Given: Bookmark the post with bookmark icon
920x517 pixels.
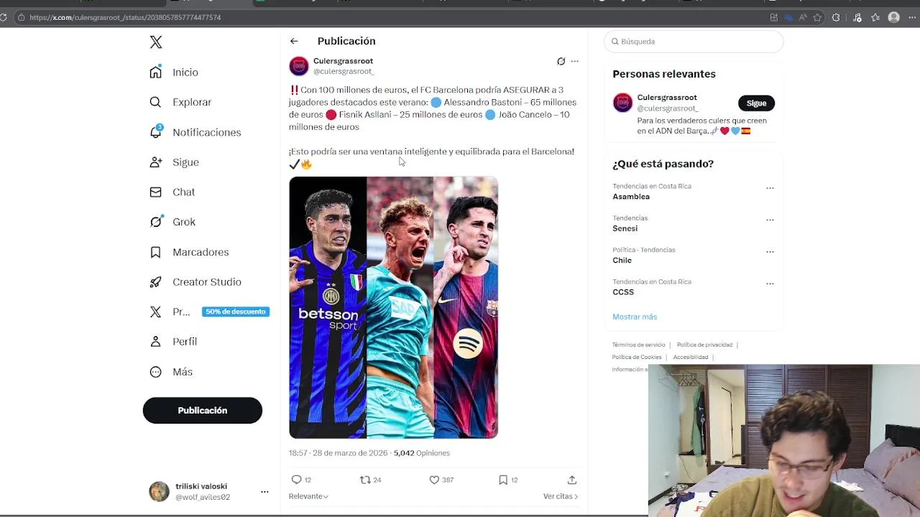Looking at the screenshot, I should [503, 480].
